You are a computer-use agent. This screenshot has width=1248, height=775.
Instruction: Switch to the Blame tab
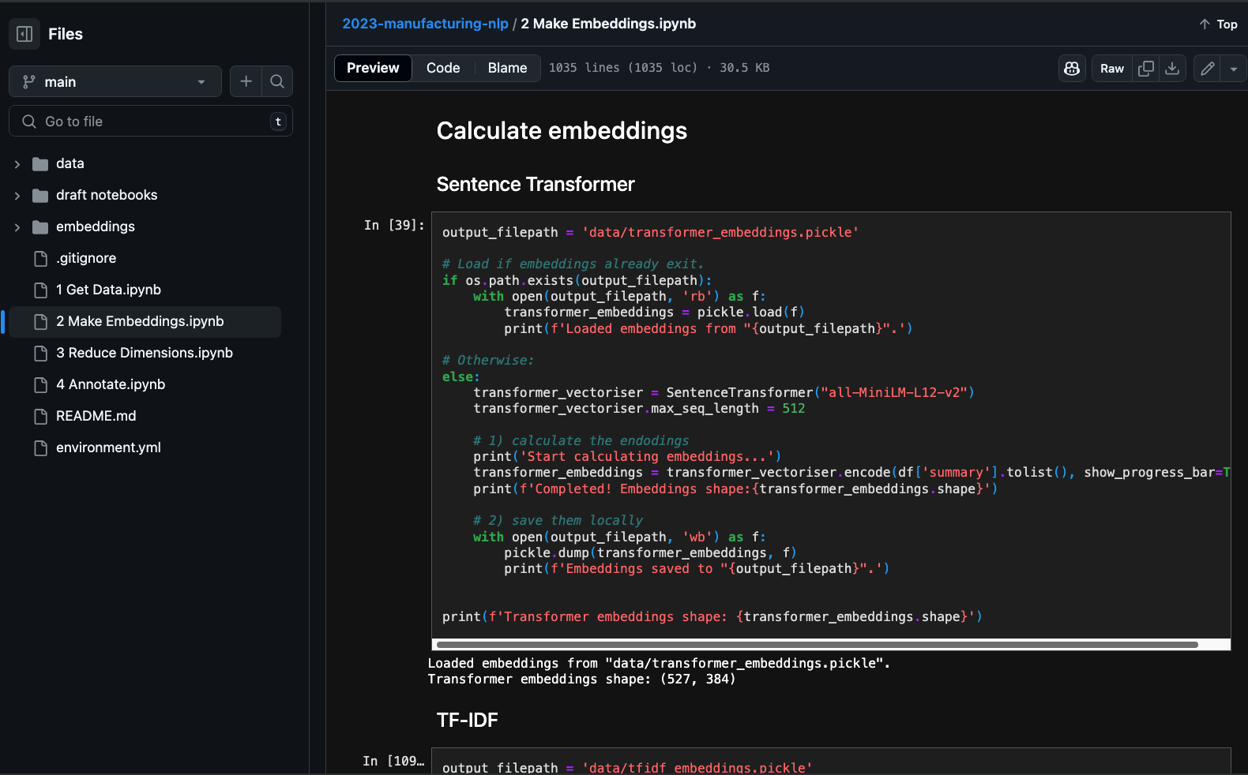[x=507, y=68]
